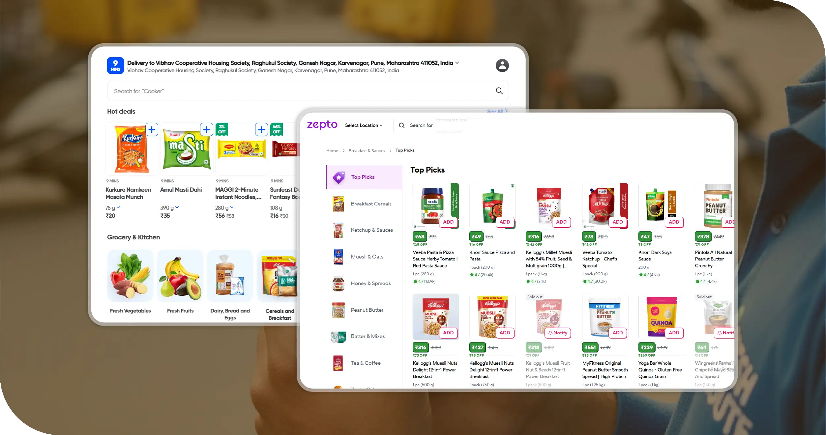Open the Select Location dropdown

click(x=364, y=125)
